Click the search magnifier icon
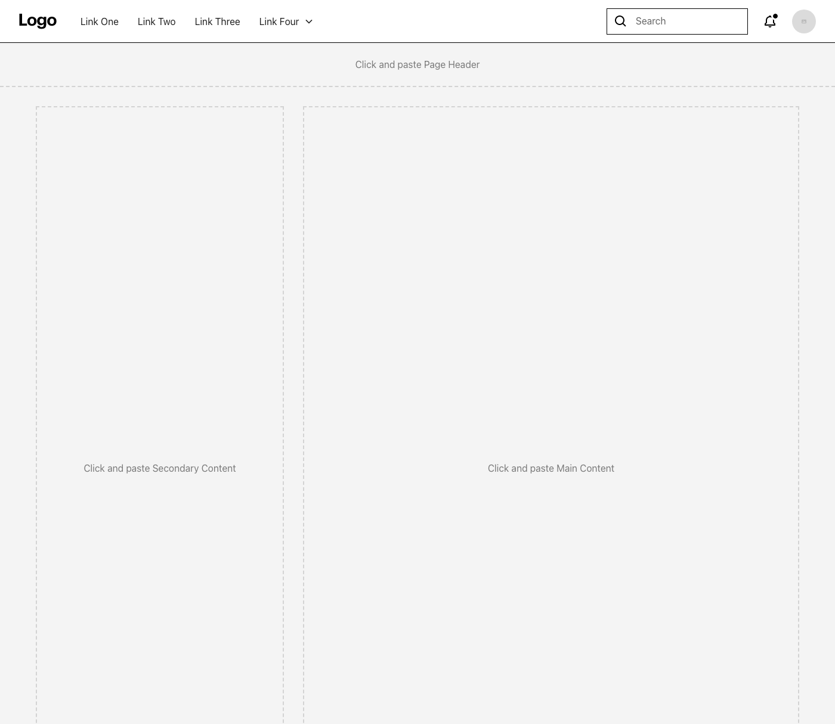835x724 pixels. pyautogui.click(x=620, y=21)
